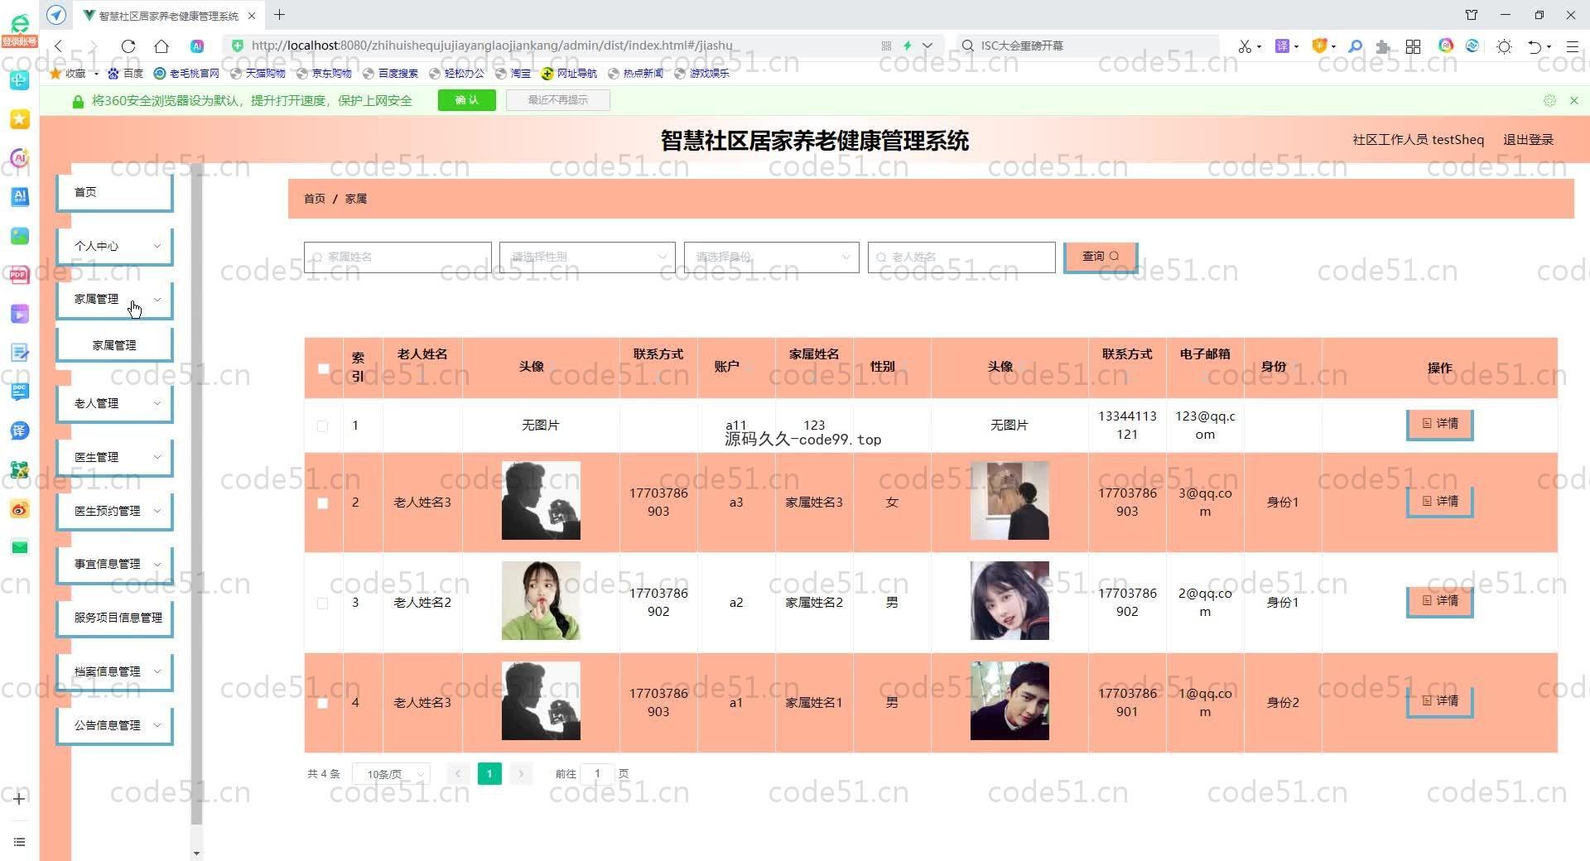Select all rows with header checkbox
This screenshot has height=861, width=1590.
pyautogui.click(x=324, y=368)
